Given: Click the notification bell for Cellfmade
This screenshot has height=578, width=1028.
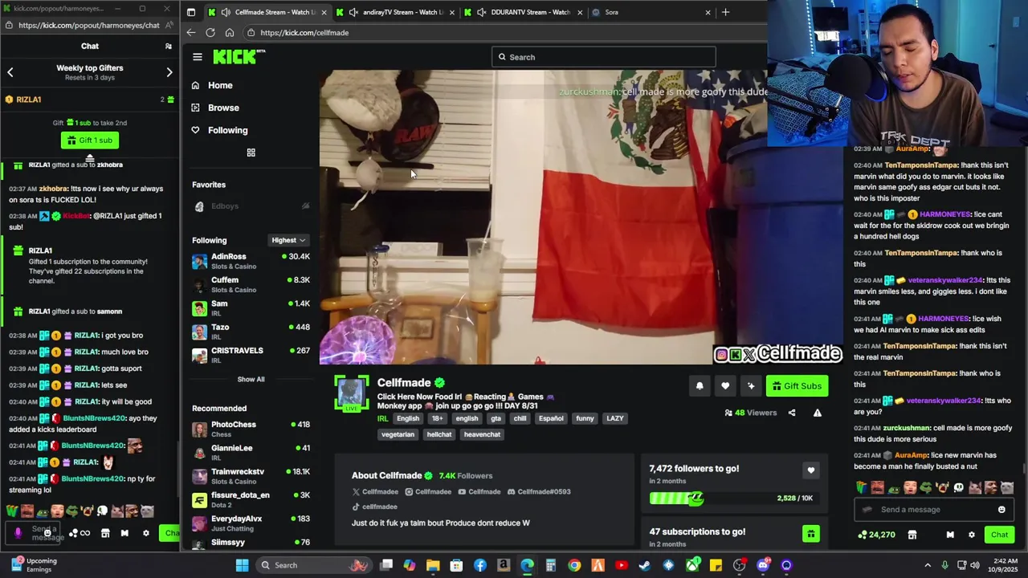Looking at the screenshot, I should tap(700, 386).
